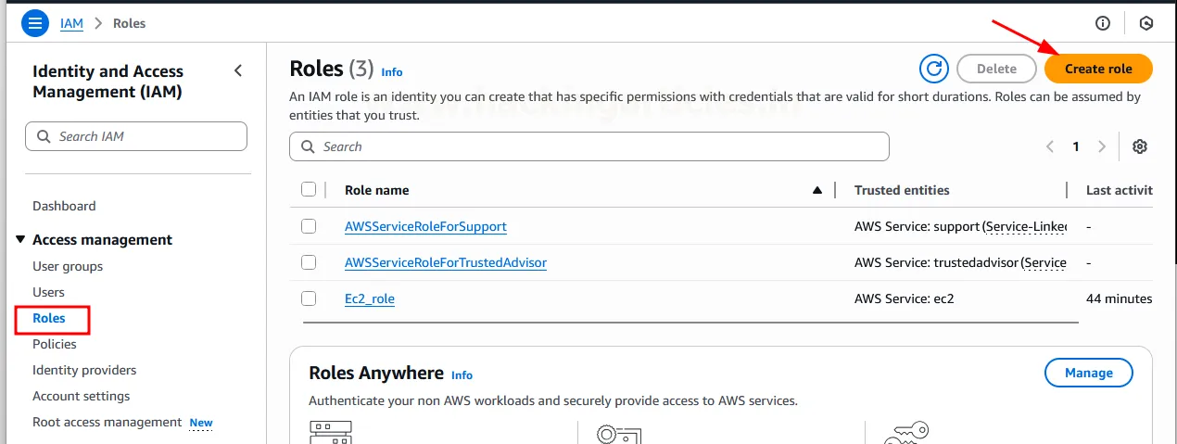Open the AWSServiceRoleForTrustedAdvisor role link
This screenshot has width=1177, height=444.
(x=446, y=262)
